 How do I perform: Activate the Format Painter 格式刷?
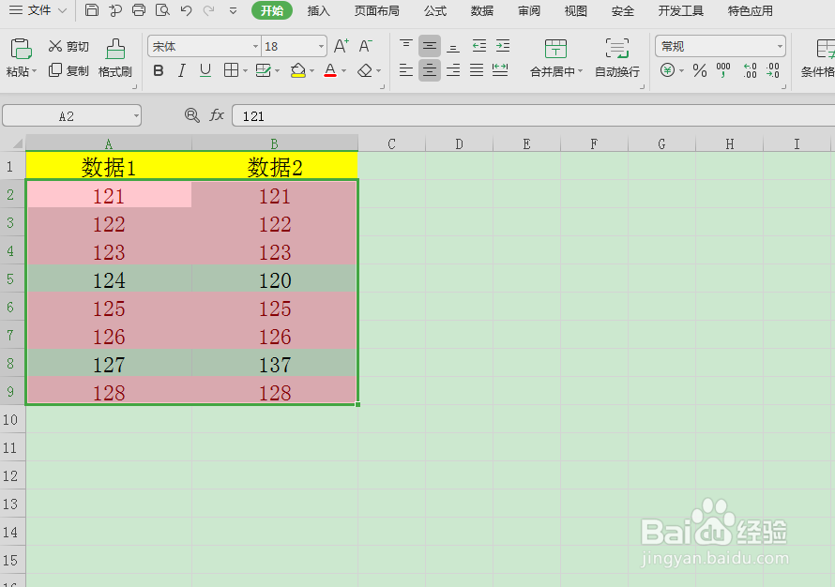(x=115, y=57)
